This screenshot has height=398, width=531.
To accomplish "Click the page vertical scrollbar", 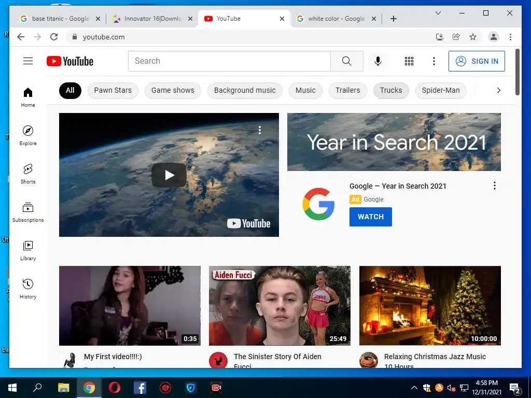I will 517,72.
